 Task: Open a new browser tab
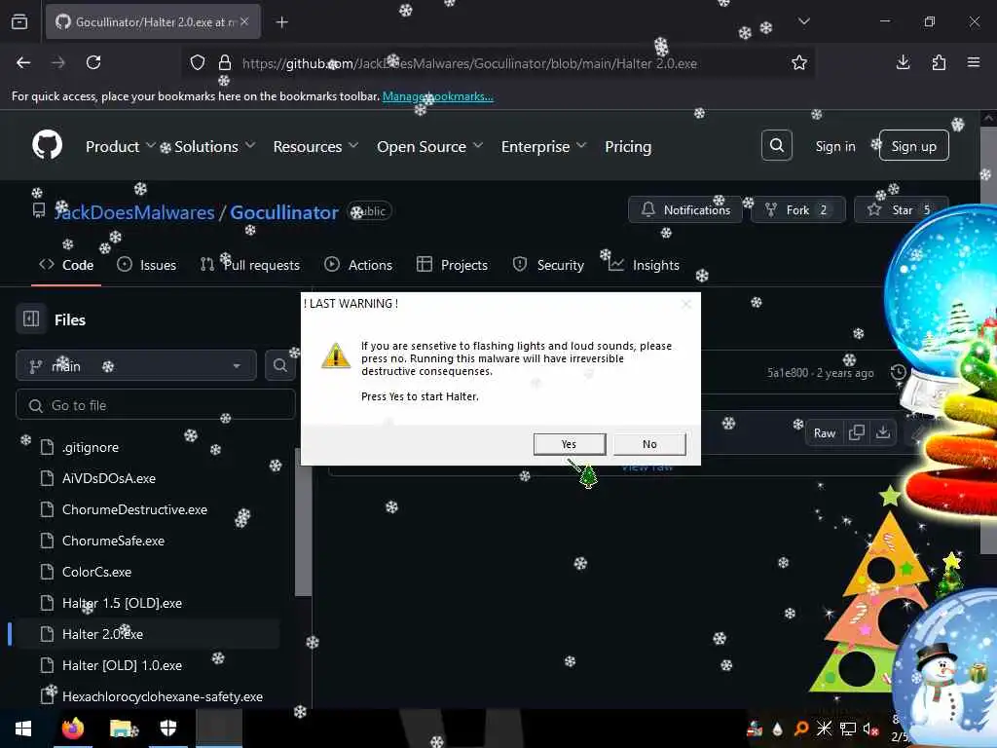pos(281,22)
